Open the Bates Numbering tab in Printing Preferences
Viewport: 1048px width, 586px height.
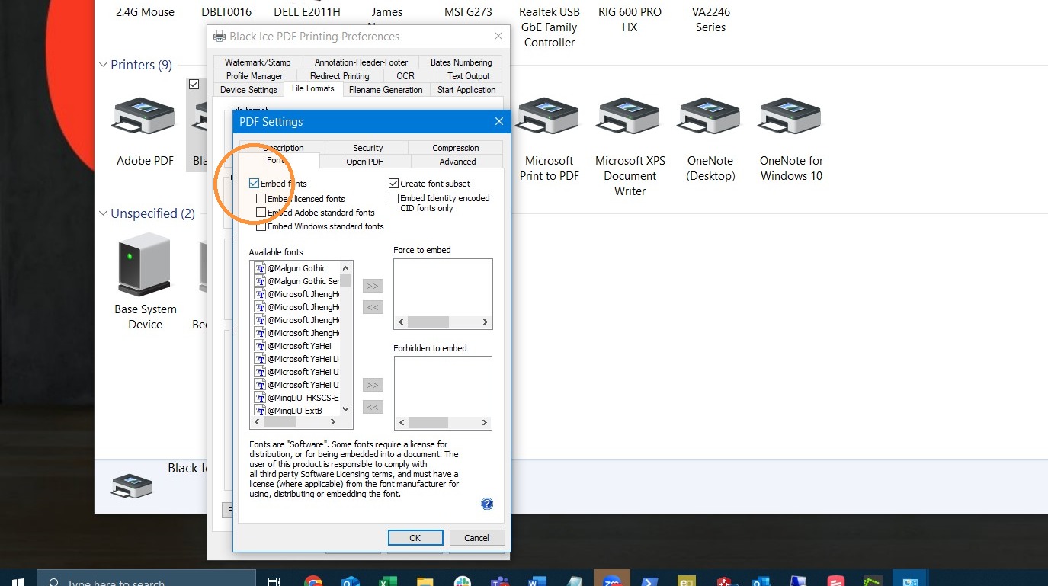[461, 62]
